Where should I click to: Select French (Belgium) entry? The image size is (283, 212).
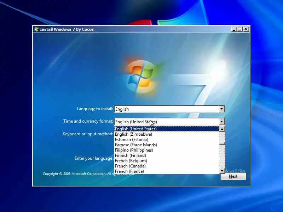pyautogui.click(x=167, y=161)
